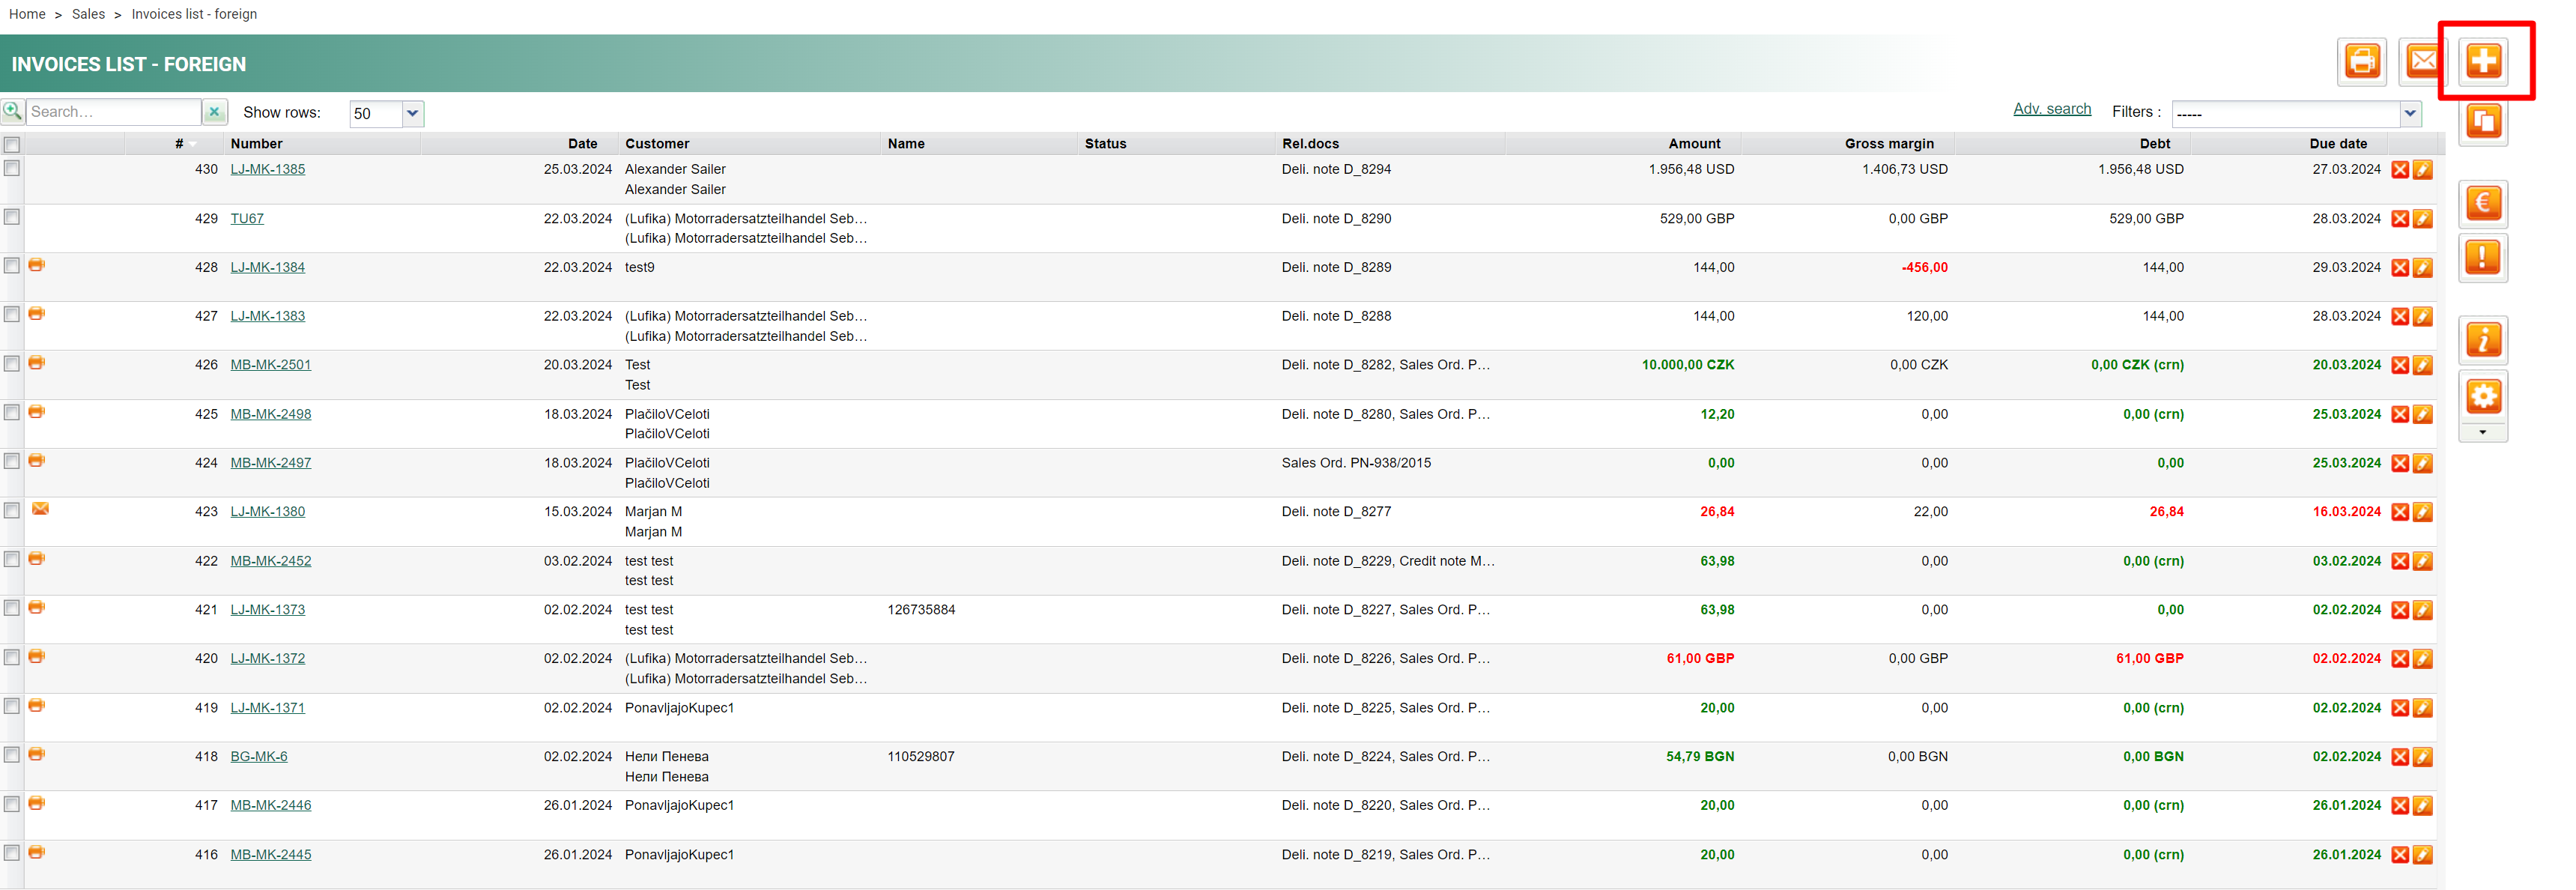Click the exclamation mark sidebar icon
This screenshot has width=2576, height=890.
[2483, 258]
